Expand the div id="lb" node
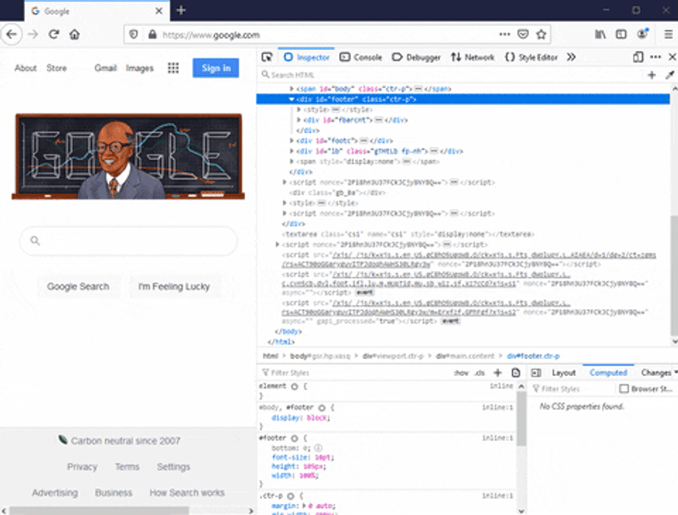Screen dimensions: 678x515 click(x=292, y=151)
